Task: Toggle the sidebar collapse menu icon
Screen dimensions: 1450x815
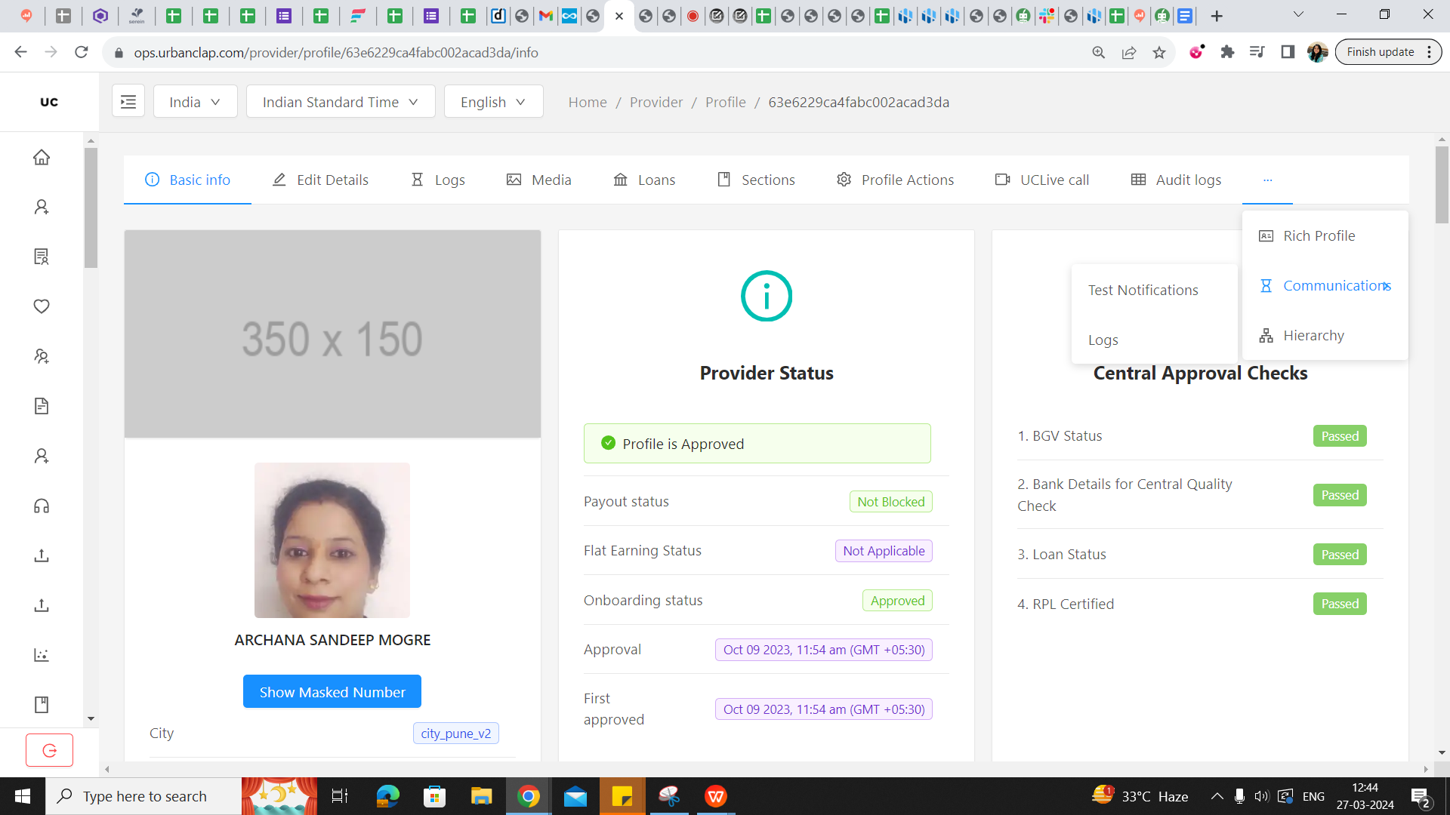Action: click(x=128, y=102)
